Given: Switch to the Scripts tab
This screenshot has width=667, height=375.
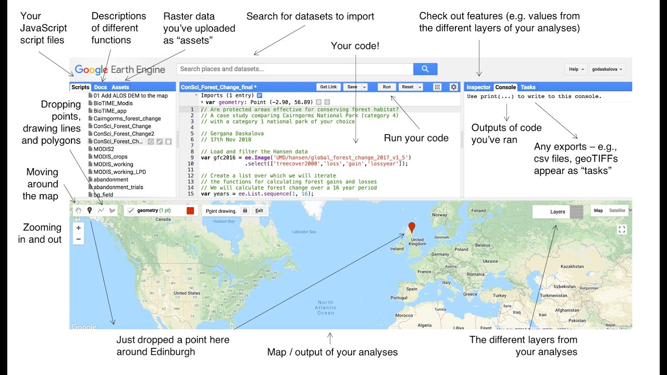Looking at the screenshot, I should (81, 87).
